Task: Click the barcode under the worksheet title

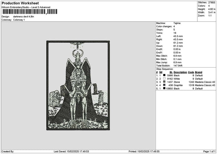Action: point(30,12)
